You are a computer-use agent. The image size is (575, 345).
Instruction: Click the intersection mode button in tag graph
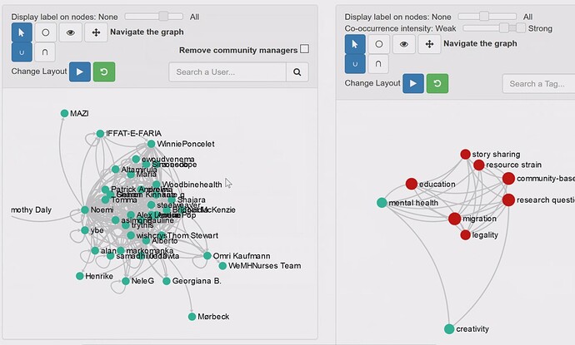380,63
